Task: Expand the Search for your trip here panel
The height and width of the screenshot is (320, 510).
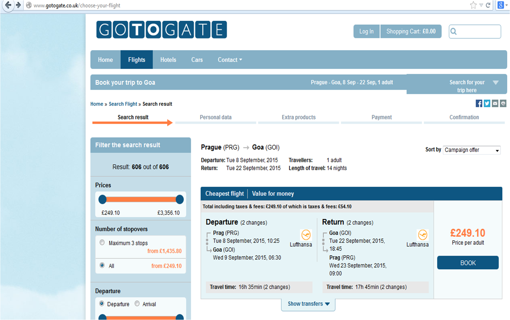Action: tap(457, 84)
